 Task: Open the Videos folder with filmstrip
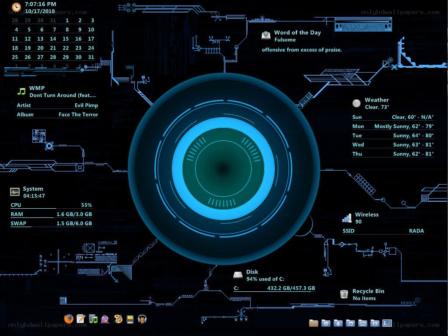point(375,323)
